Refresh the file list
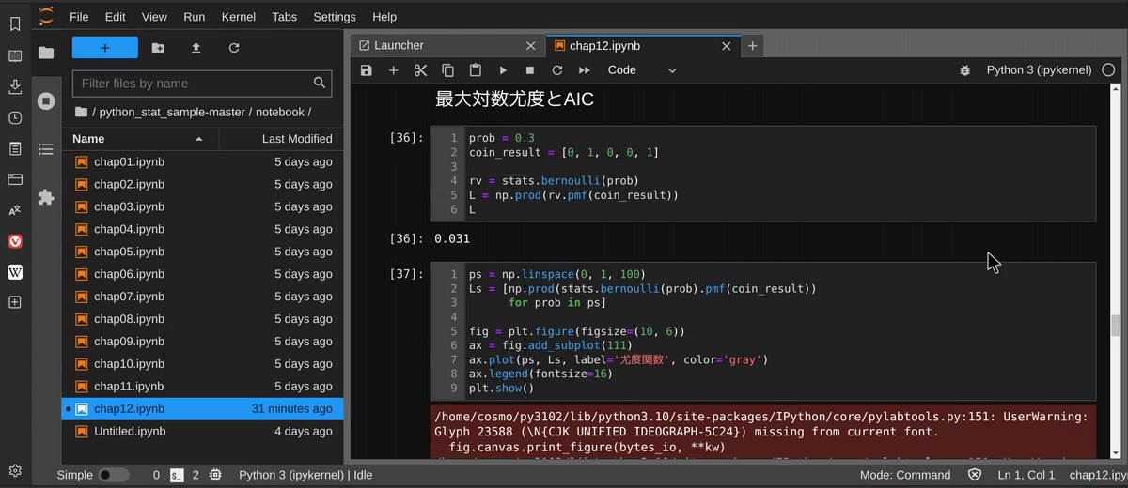Image resolution: width=1128 pixels, height=488 pixels. click(x=234, y=48)
